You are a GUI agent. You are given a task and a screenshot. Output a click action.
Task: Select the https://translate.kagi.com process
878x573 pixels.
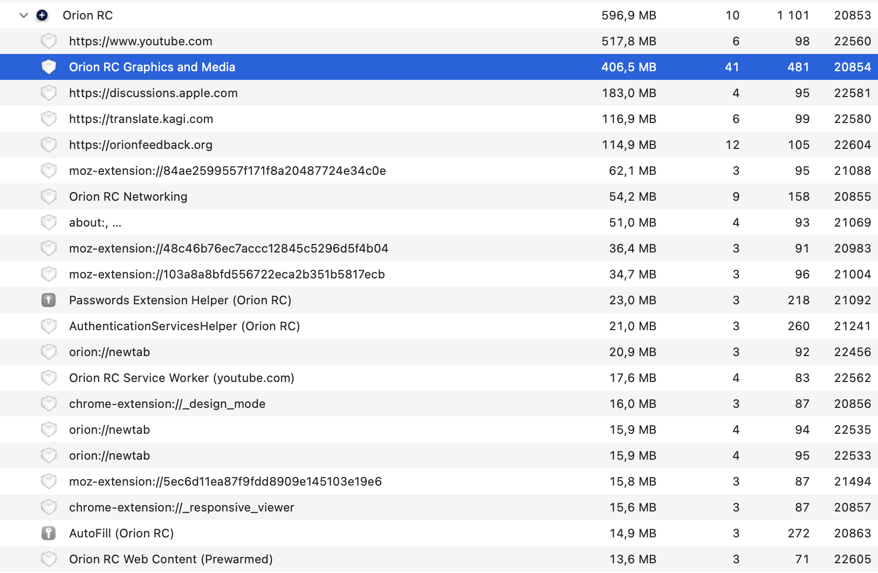pyautogui.click(x=141, y=119)
